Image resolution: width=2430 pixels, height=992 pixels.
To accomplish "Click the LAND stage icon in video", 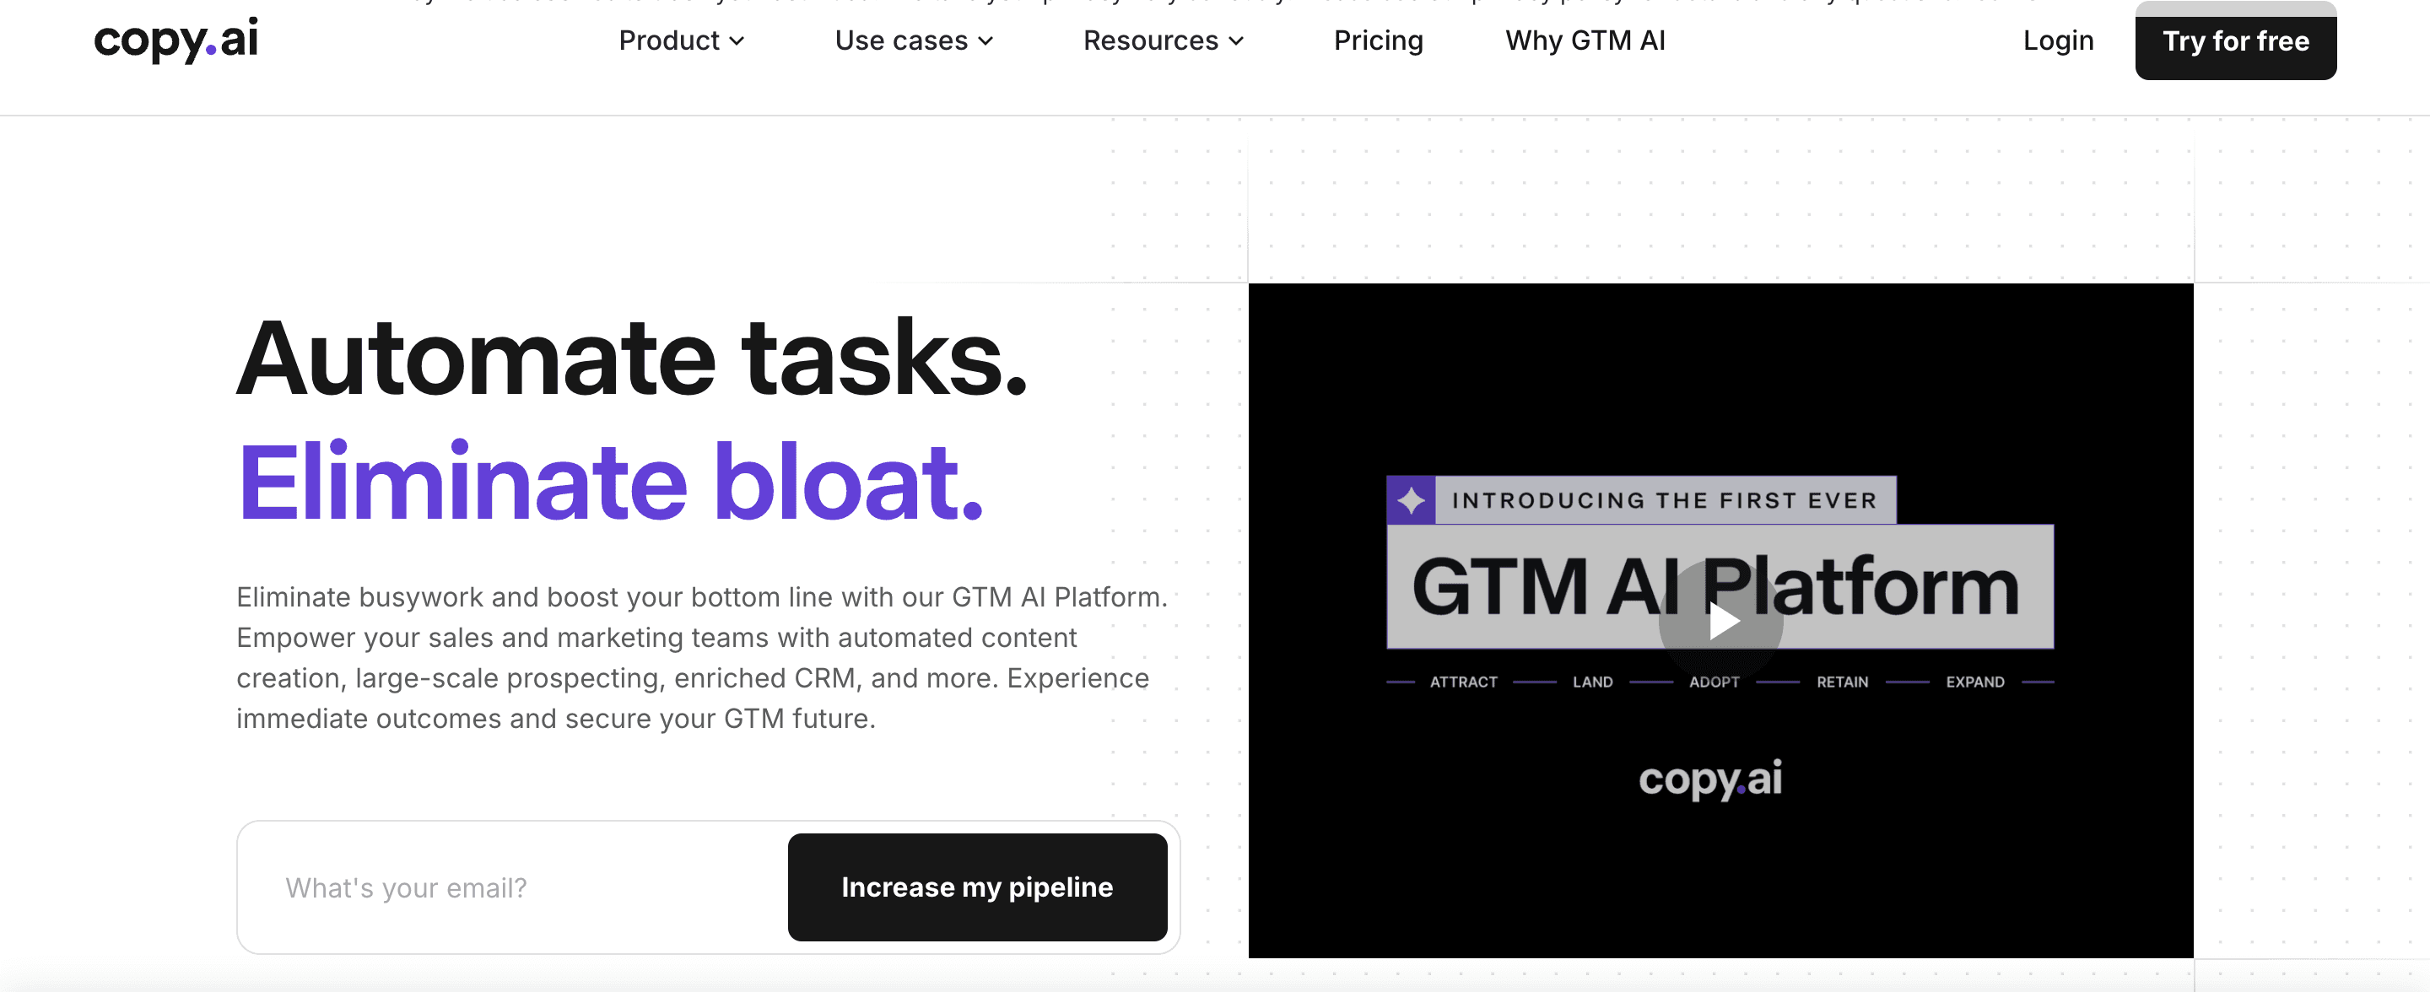I will click(x=1593, y=681).
